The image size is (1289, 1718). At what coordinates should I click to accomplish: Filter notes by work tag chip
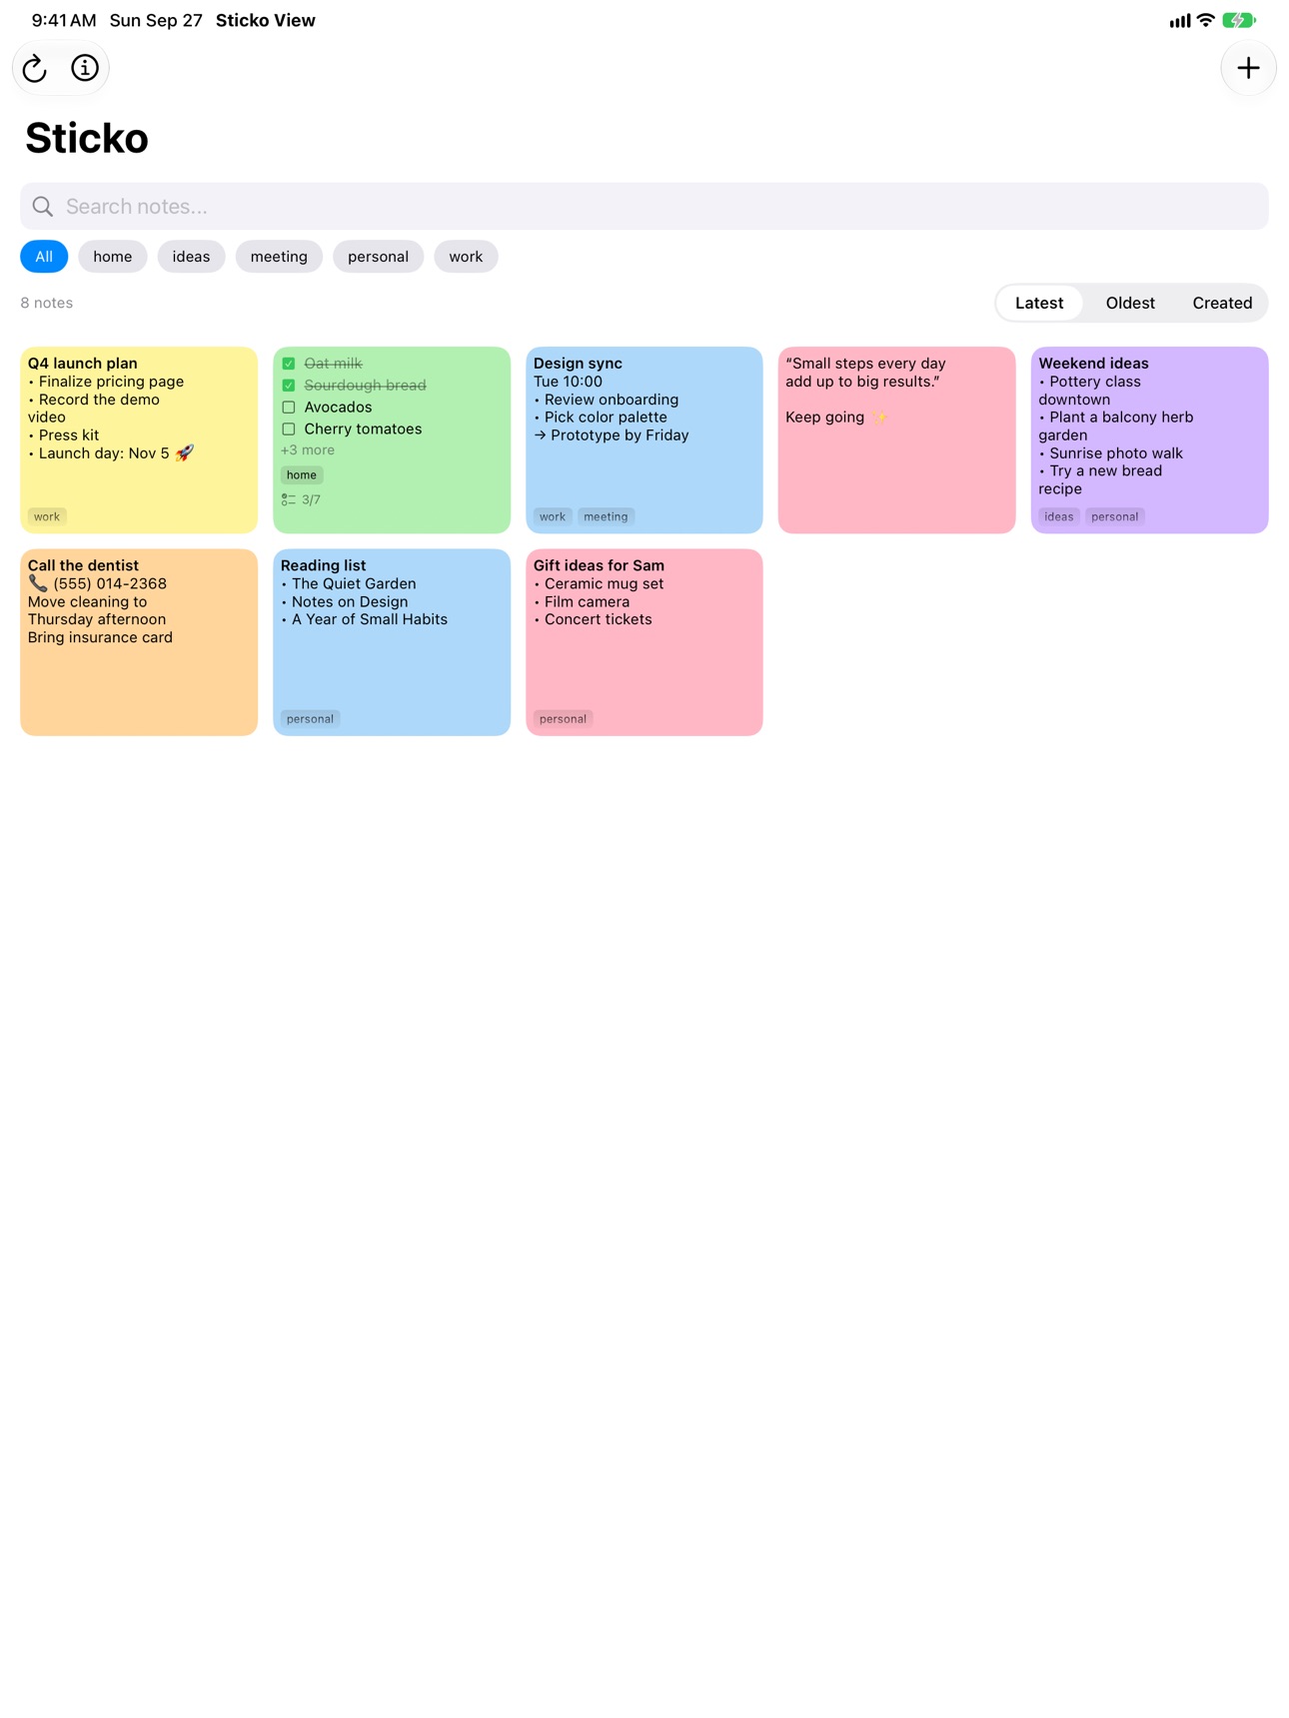(466, 257)
